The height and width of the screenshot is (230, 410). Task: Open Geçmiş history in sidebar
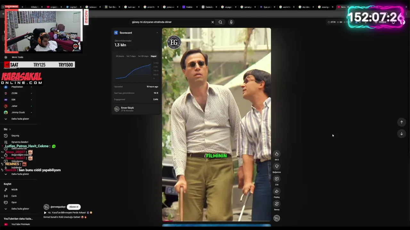coord(15,135)
